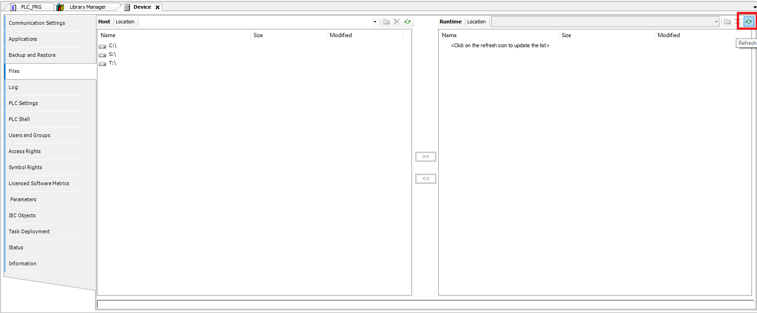Open the C:\ drive in Host list
Viewport: 757px width, 313px height.
pos(113,46)
